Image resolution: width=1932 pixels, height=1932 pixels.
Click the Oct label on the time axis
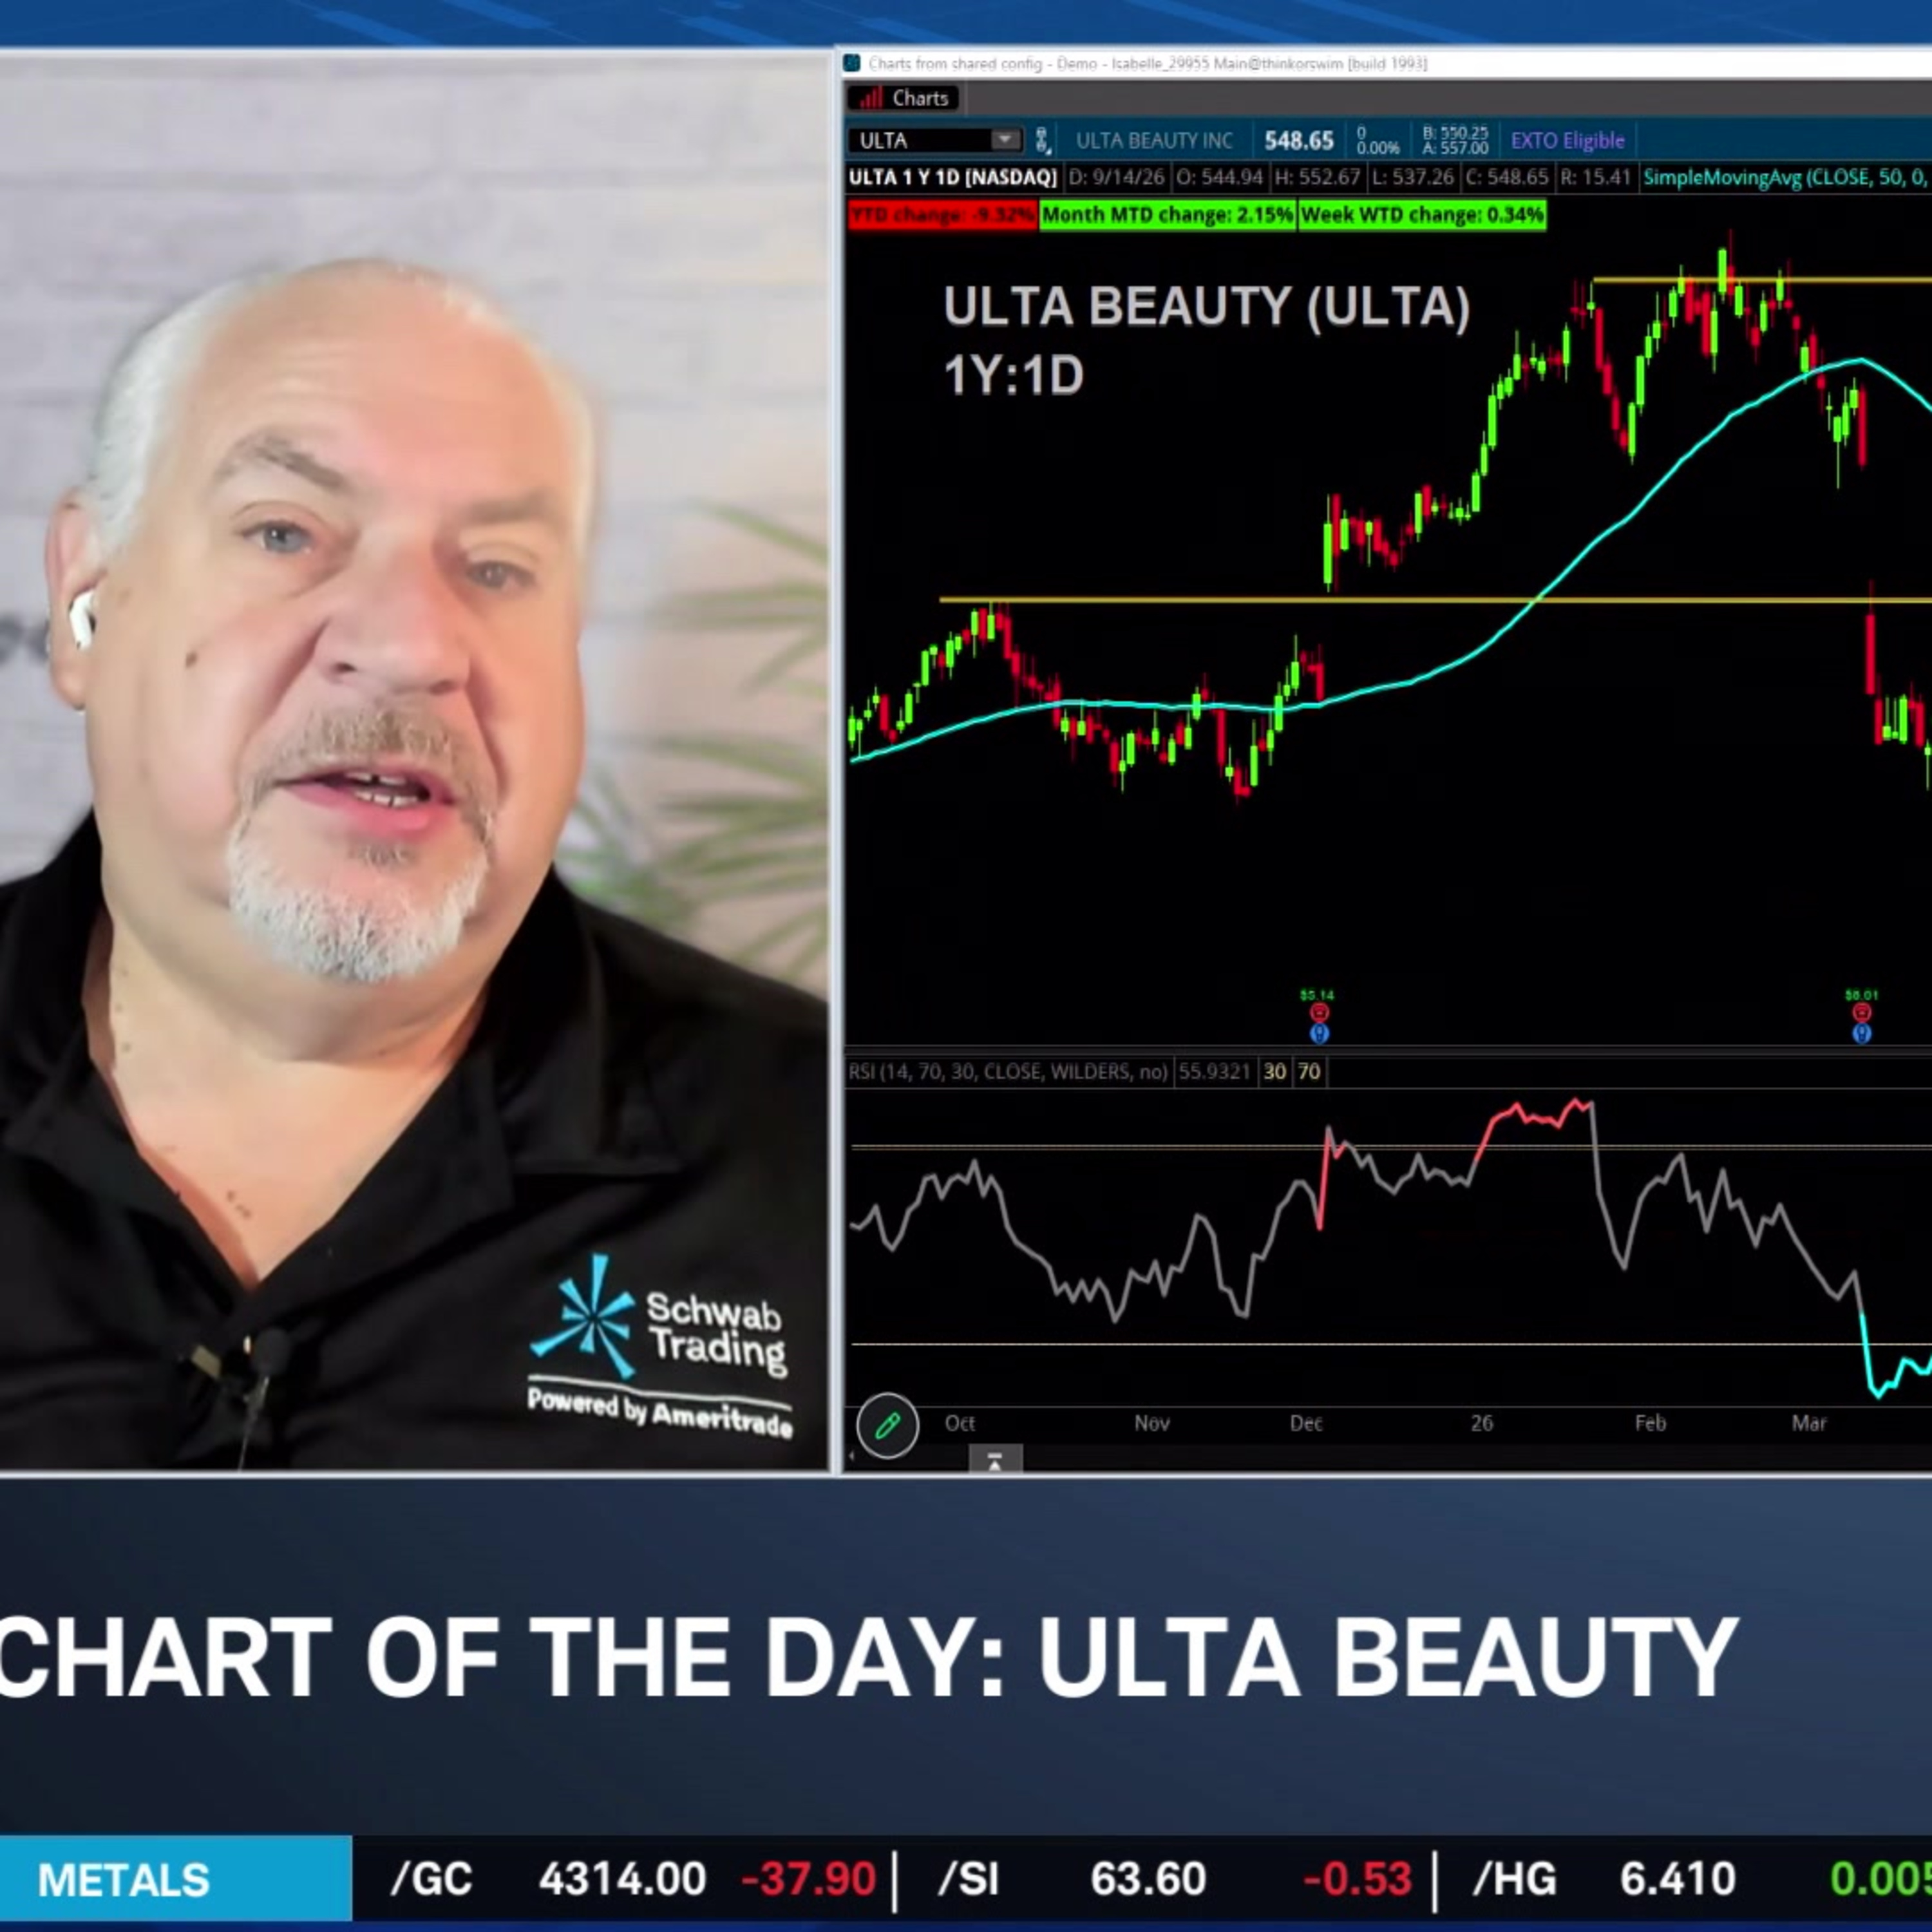(959, 1423)
